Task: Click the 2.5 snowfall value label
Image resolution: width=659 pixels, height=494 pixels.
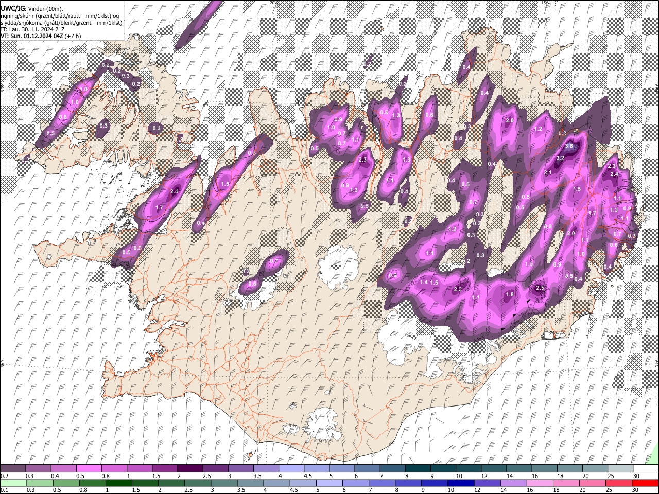Action: click(x=540, y=288)
